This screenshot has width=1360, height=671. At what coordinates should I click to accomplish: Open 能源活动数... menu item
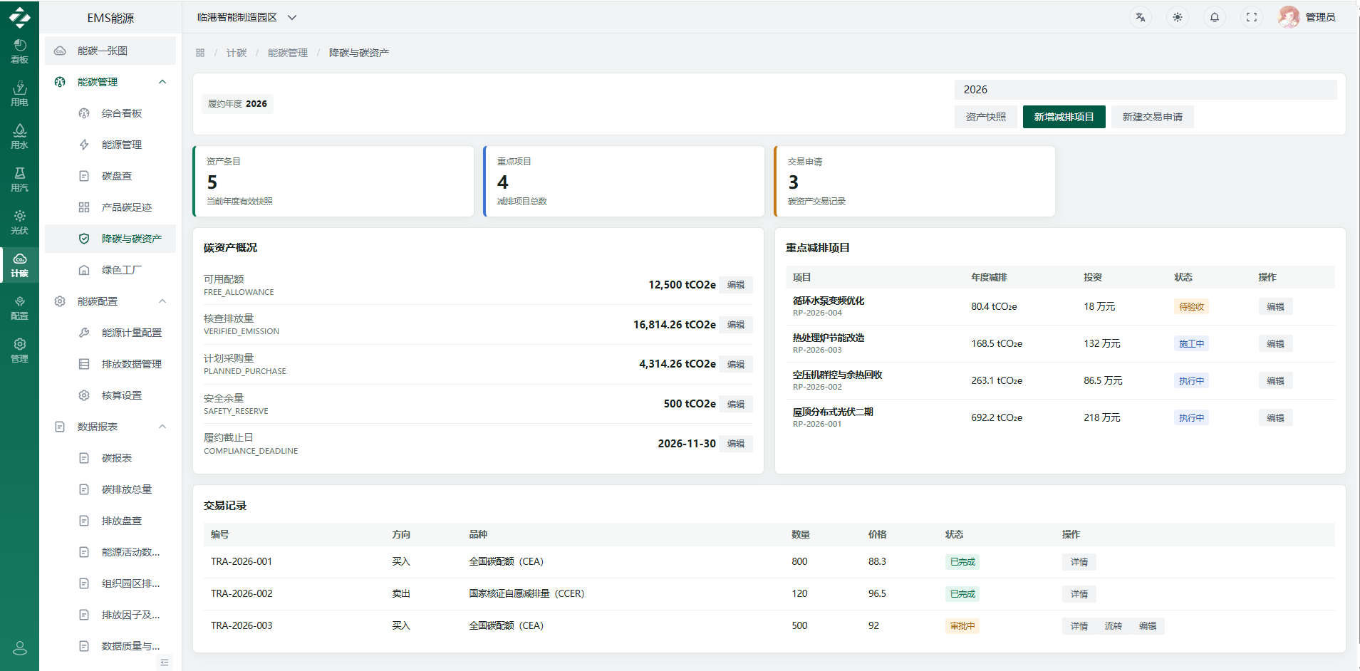point(110,552)
